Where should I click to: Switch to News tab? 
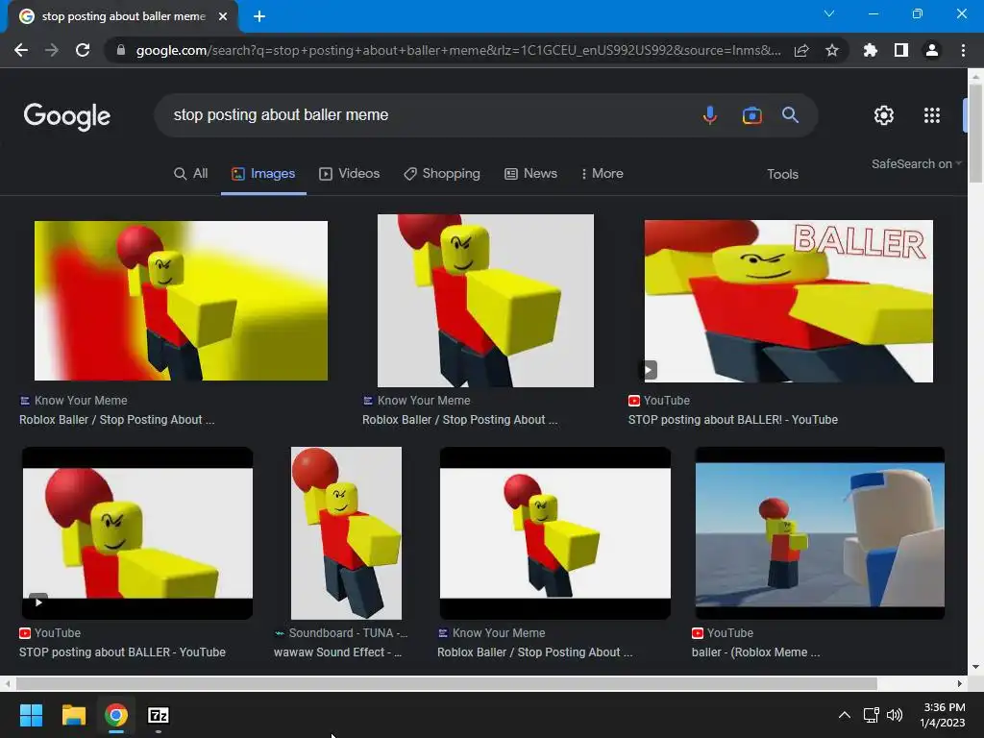[530, 174]
